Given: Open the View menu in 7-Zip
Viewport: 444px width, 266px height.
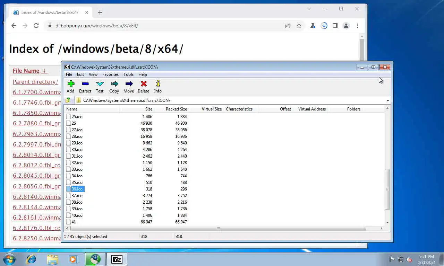Looking at the screenshot, I should (x=93, y=74).
